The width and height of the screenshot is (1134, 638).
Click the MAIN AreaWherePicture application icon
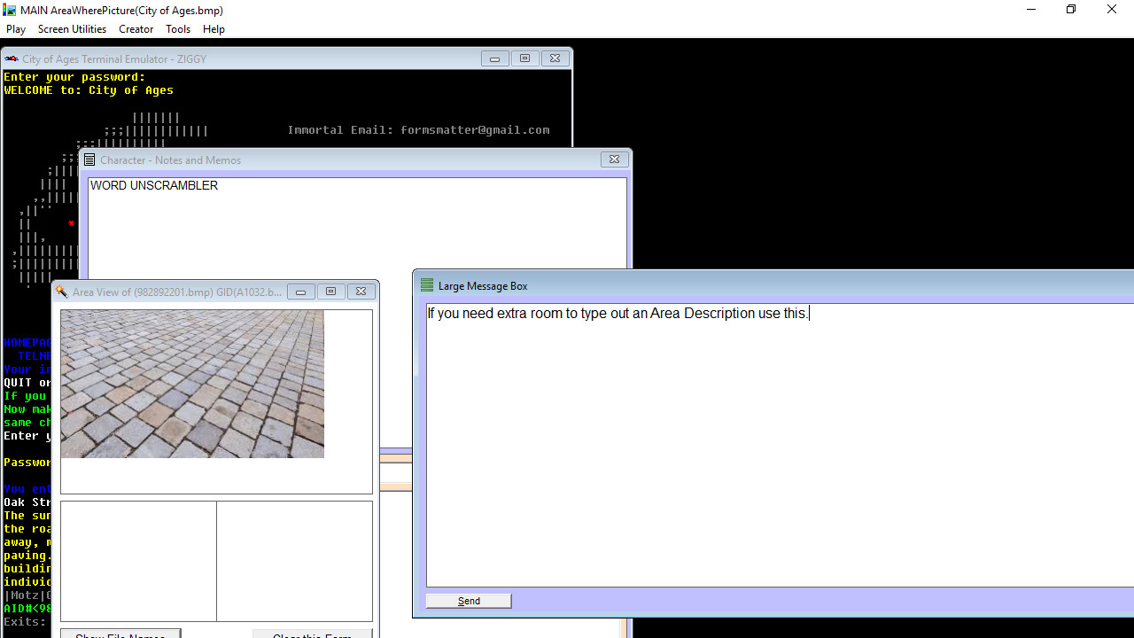pos(9,10)
